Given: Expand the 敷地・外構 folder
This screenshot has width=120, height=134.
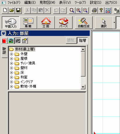Looking at the screenshot, I should pos(11,86).
